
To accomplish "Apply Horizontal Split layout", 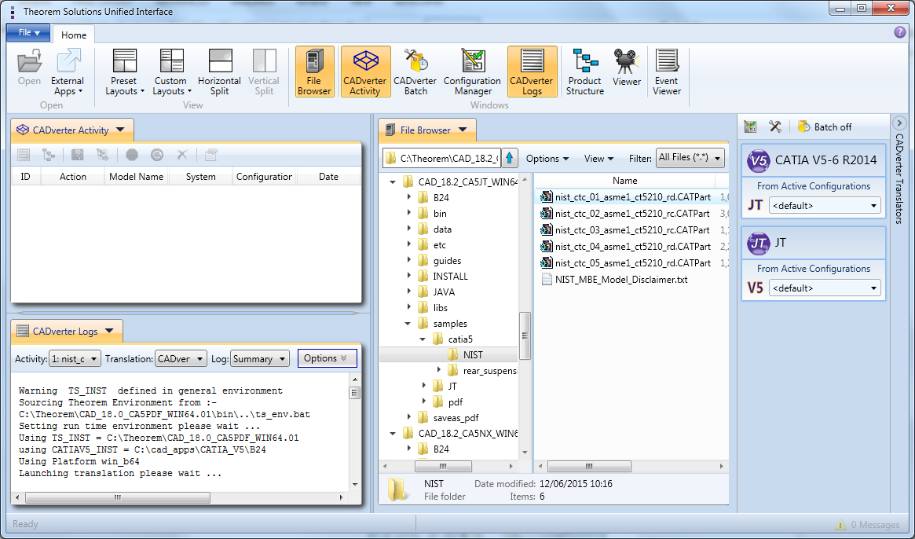I will (219, 71).
